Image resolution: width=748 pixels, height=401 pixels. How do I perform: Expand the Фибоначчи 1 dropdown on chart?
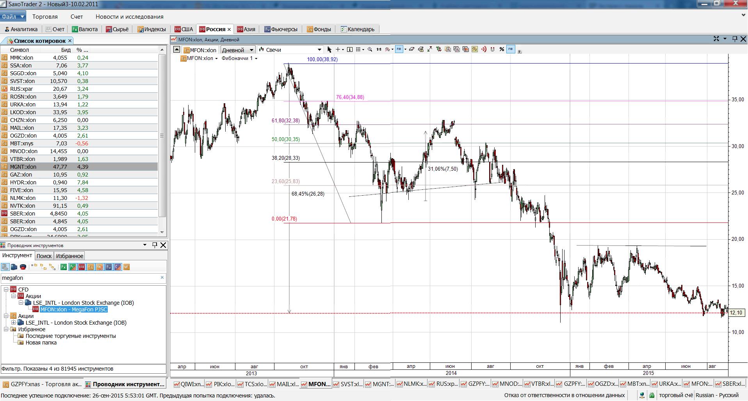pyautogui.click(x=256, y=58)
